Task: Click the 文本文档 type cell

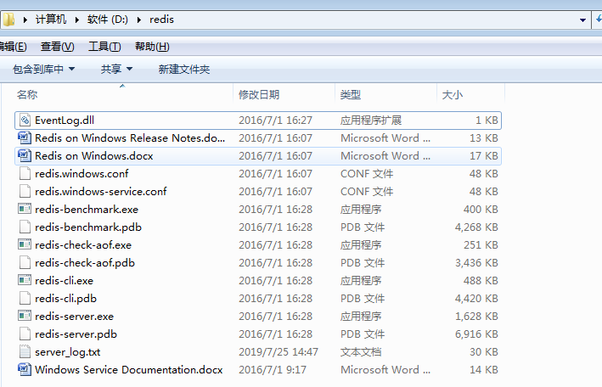Action: 361,351
